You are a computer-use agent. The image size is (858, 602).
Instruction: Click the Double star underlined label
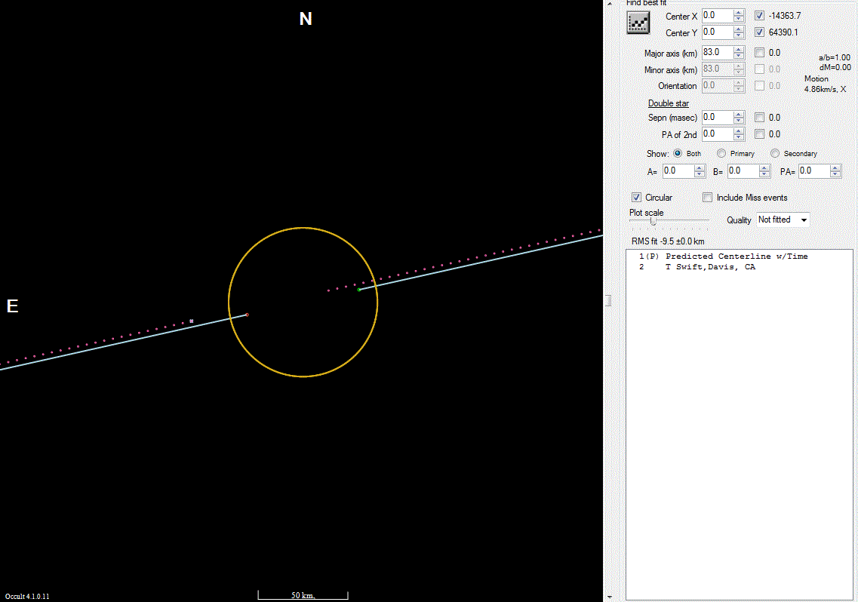668,103
